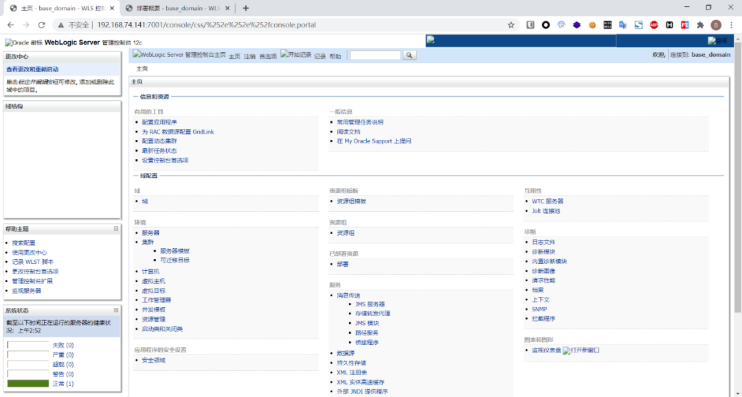Click the insecure-connection warning icon in address bar

(61, 25)
